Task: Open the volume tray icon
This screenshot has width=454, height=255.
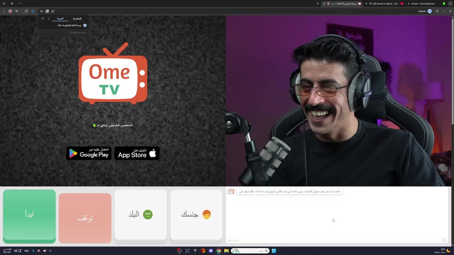Action: point(15,251)
